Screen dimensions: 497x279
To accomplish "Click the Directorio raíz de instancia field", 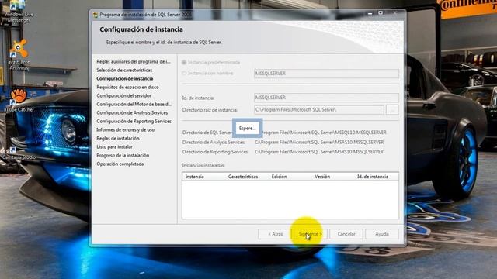I will click(319, 110).
